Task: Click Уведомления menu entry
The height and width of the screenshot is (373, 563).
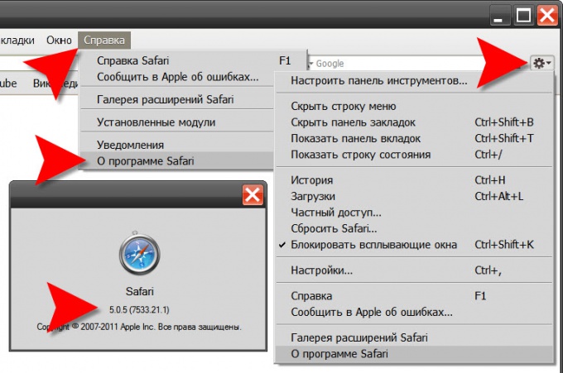Action: click(177, 145)
